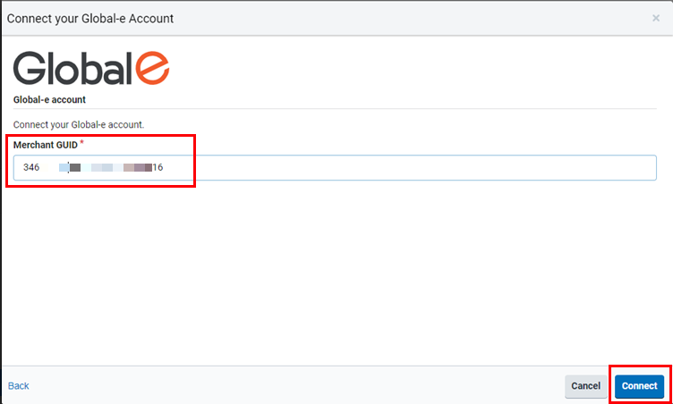673x404 pixels.
Task: Go back using the Back link
Action: click(x=19, y=386)
